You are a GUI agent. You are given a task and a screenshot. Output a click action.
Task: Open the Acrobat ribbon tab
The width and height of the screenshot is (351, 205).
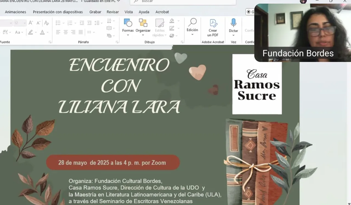click(x=162, y=12)
